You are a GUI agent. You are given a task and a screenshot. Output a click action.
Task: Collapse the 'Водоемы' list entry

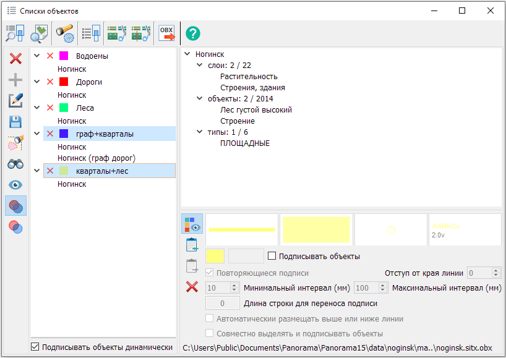click(x=37, y=56)
